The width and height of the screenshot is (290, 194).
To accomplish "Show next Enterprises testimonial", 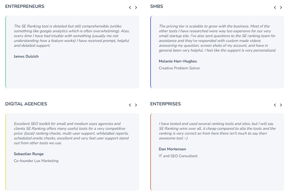I will (x=281, y=105).
